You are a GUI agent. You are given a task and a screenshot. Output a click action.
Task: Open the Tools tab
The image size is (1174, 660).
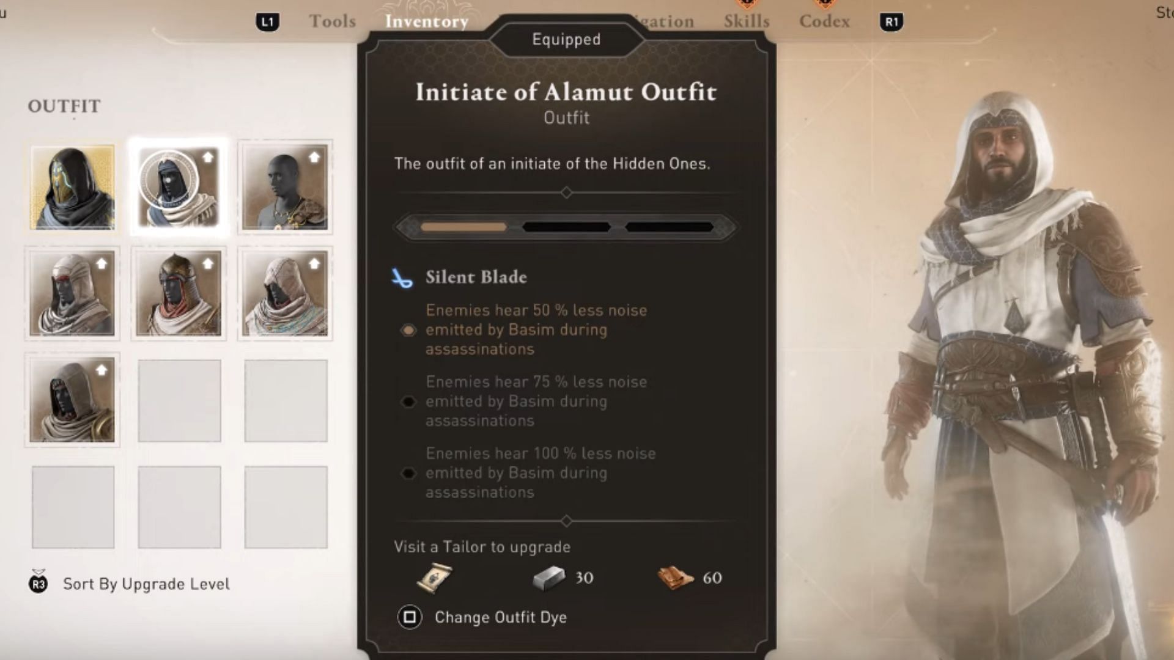click(332, 21)
